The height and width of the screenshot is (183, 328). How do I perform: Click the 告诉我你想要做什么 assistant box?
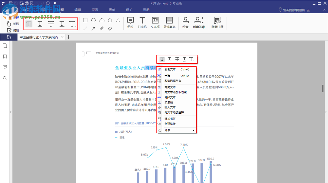click(x=297, y=10)
